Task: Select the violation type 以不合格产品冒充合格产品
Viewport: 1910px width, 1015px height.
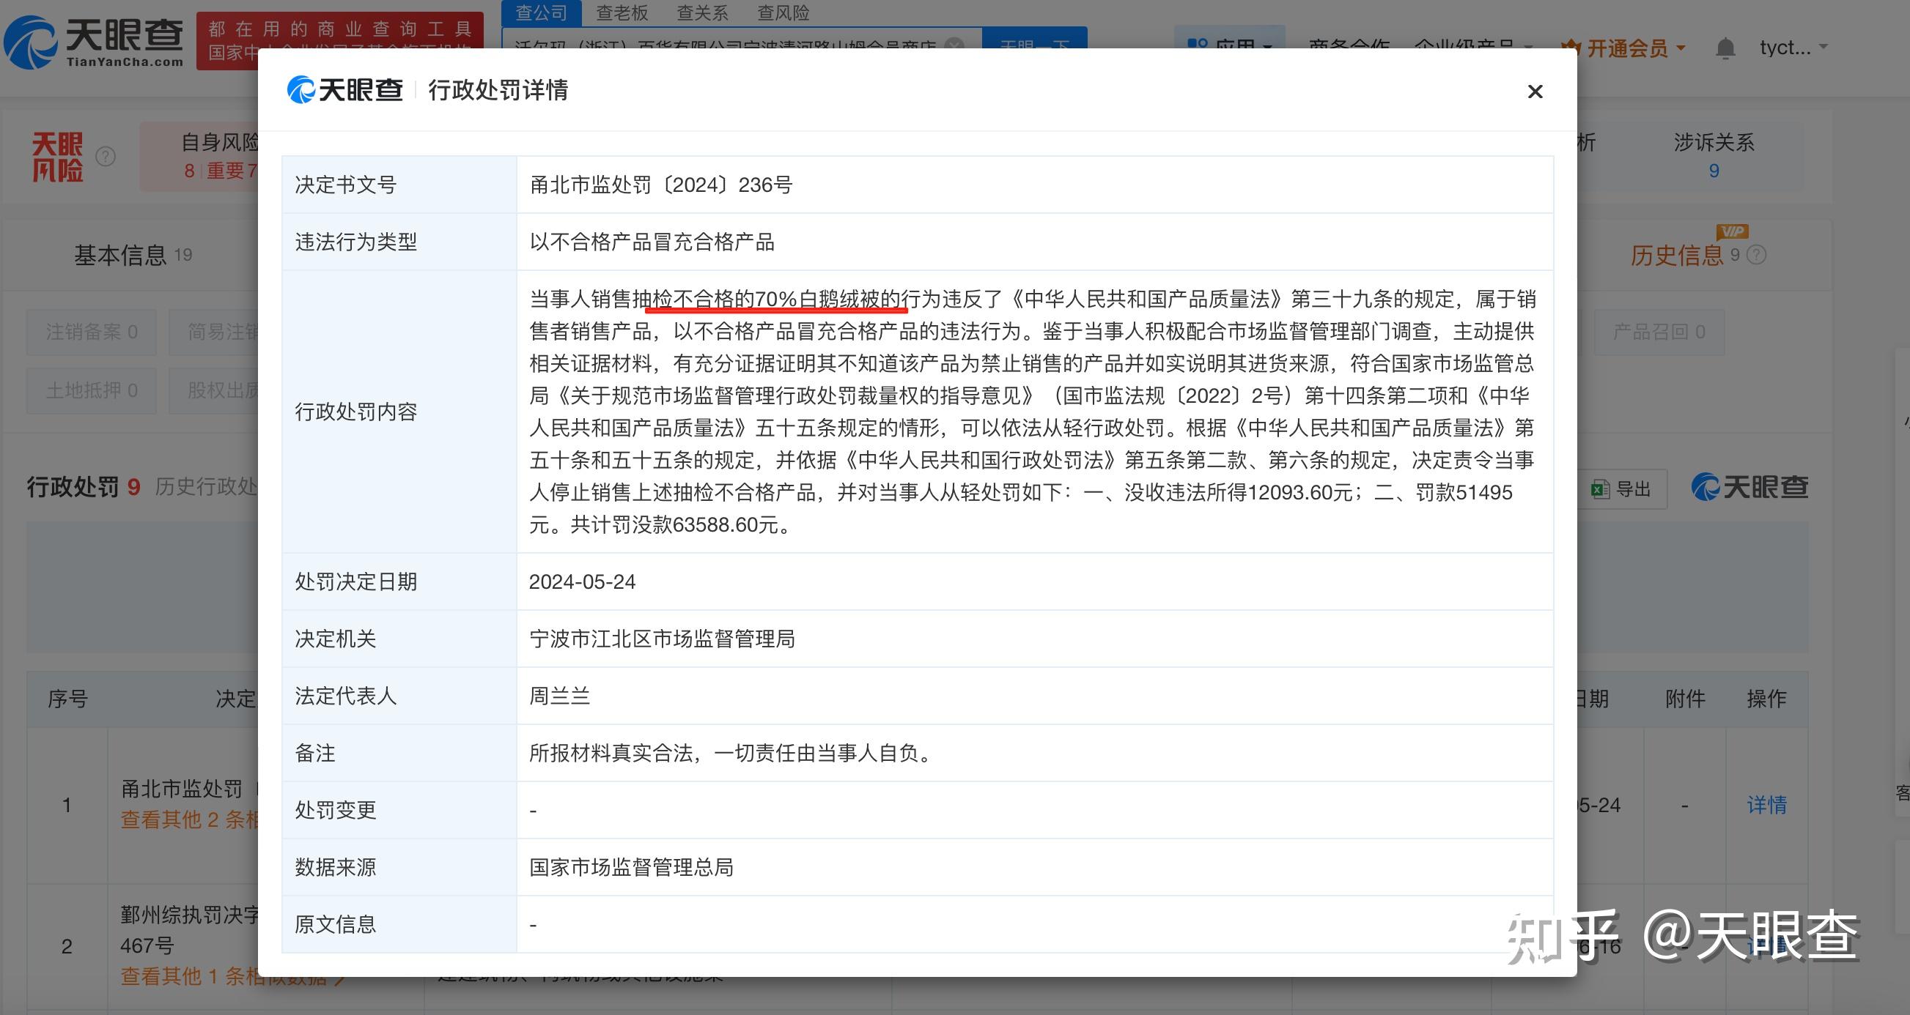Action: (652, 242)
